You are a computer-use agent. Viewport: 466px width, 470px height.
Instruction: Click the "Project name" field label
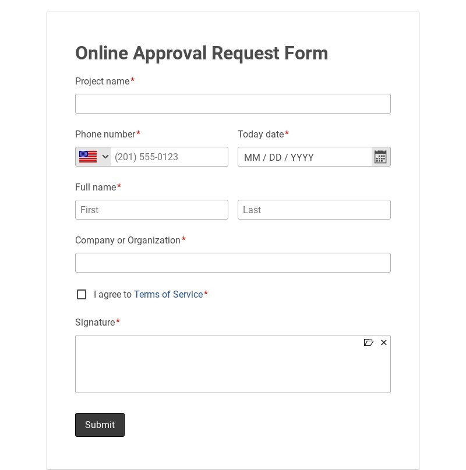click(x=102, y=82)
